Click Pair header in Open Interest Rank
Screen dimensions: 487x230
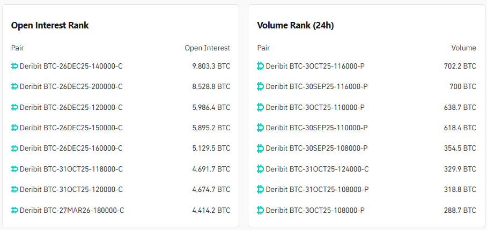(x=17, y=48)
